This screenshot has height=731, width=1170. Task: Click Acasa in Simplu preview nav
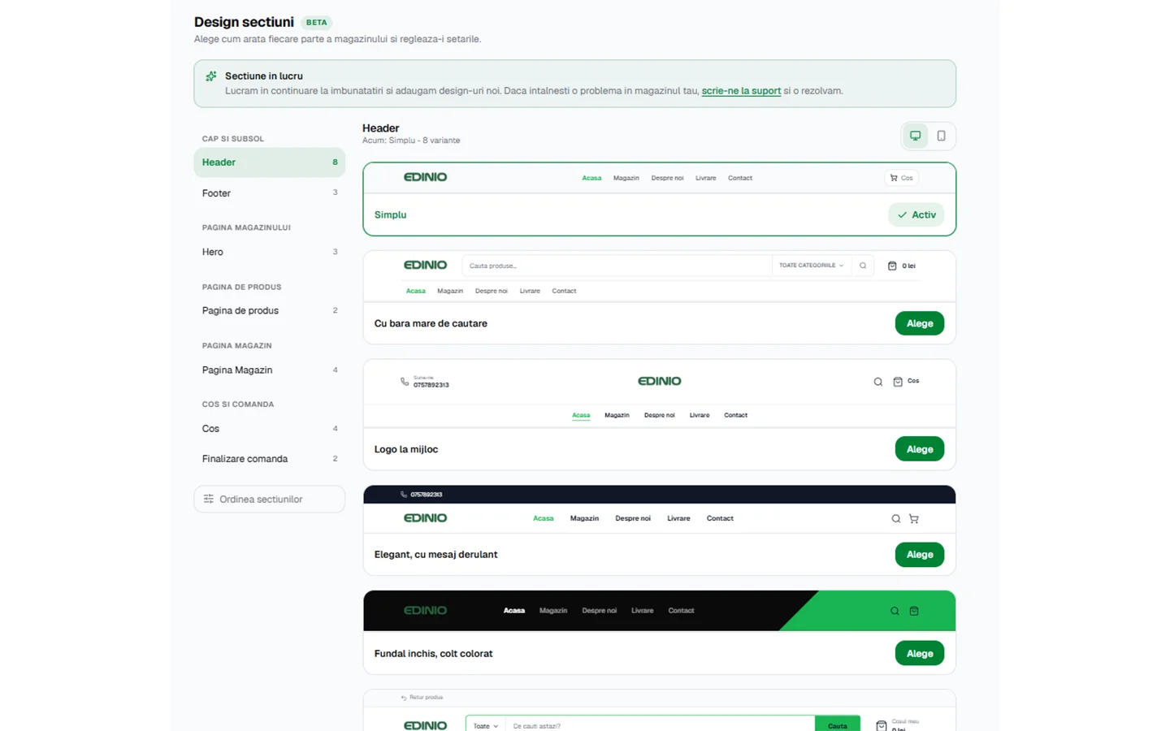pos(591,178)
